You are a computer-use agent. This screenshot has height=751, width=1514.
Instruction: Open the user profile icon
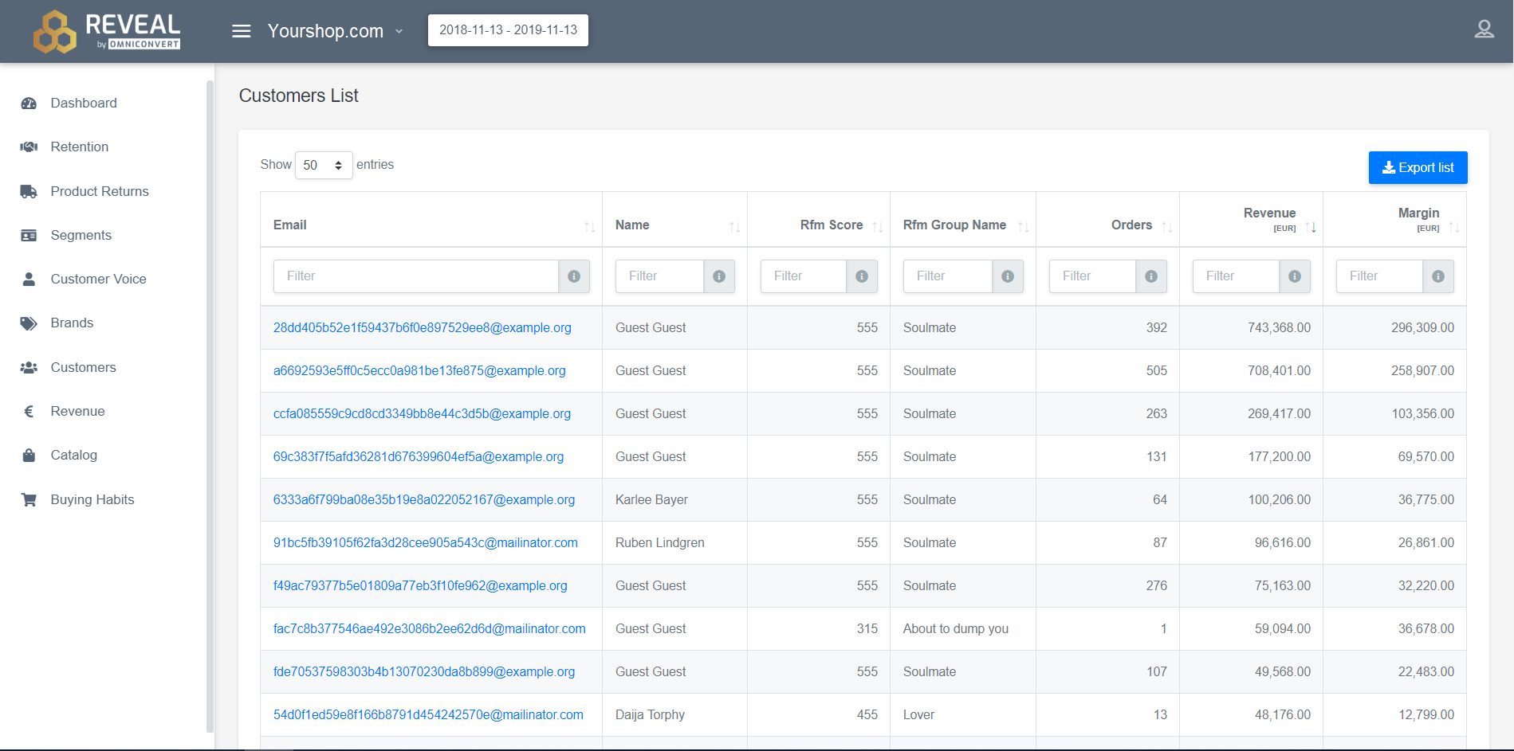click(1484, 30)
